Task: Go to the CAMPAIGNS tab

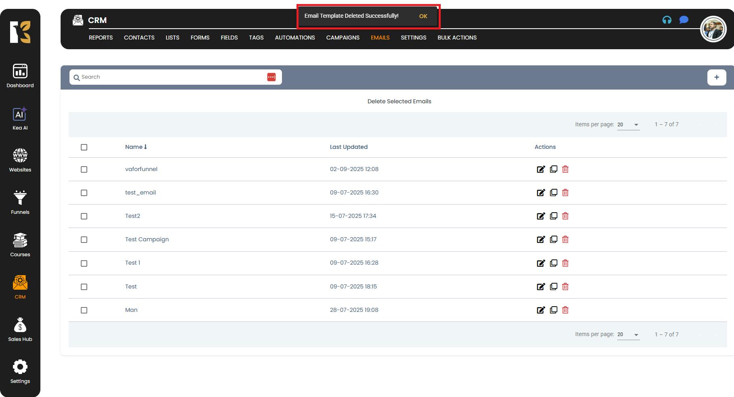Action: pos(343,38)
